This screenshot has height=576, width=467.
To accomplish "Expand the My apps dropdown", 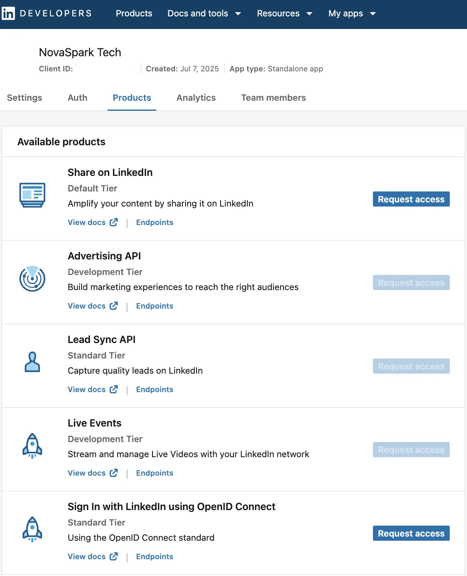I will coord(352,13).
